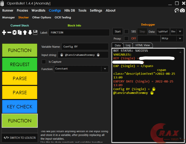Open the Hits DB menu
The height and width of the screenshot is (144, 186).
coord(70,10)
